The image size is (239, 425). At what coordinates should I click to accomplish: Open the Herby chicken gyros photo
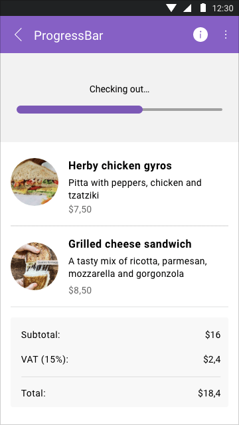(x=35, y=181)
